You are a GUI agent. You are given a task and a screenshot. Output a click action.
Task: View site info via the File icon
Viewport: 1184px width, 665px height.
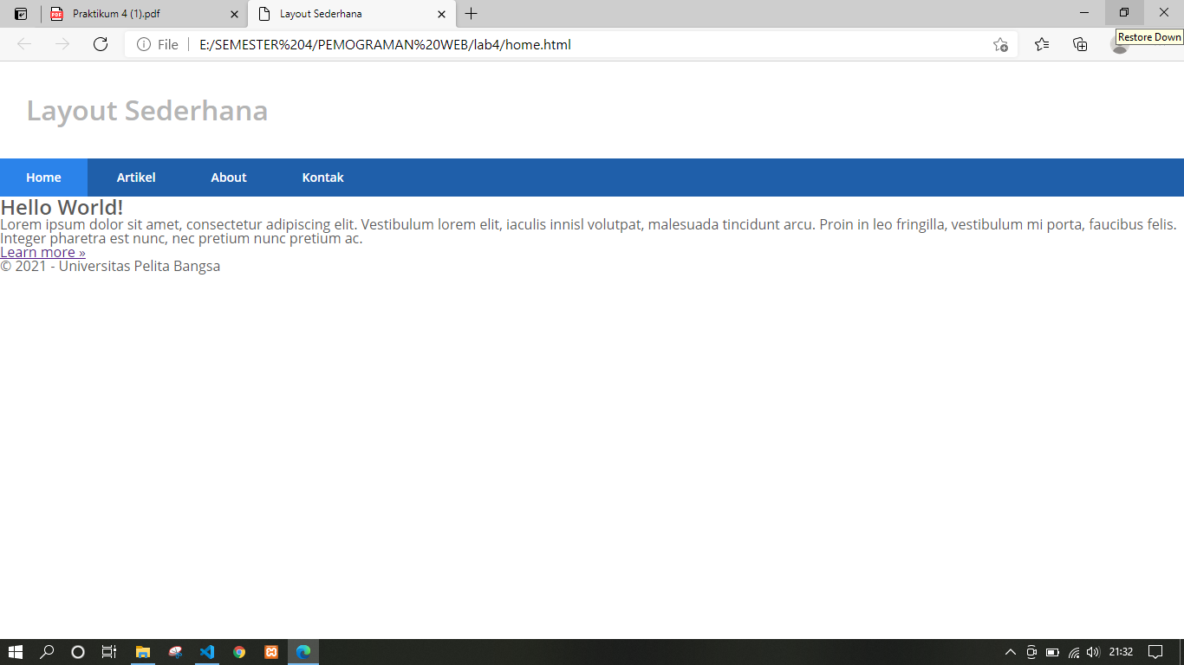(143, 44)
